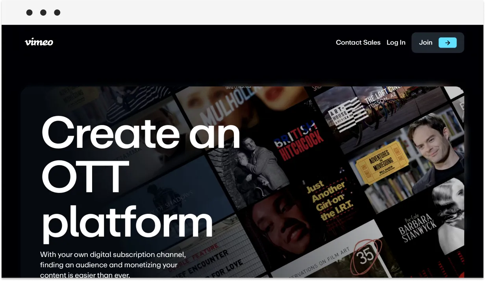Click the third window control dot

[x=57, y=13]
